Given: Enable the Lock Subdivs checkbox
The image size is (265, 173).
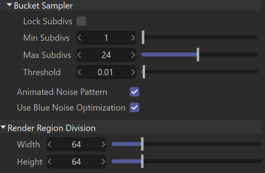Looking at the screenshot, I should point(81,21).
